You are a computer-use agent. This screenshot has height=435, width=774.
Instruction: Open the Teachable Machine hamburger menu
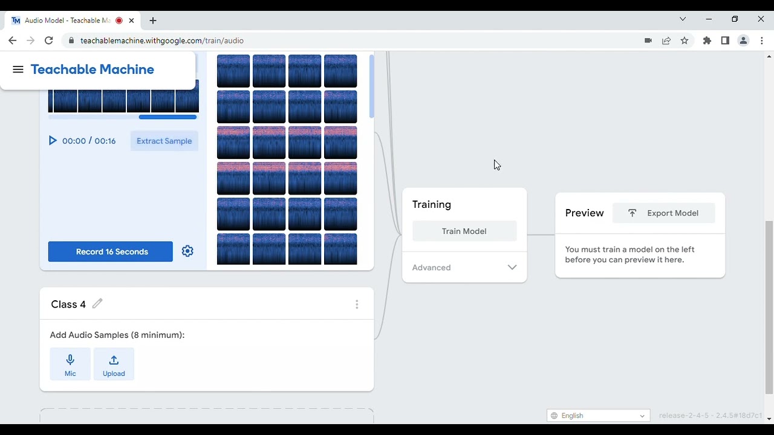(18, 69)
